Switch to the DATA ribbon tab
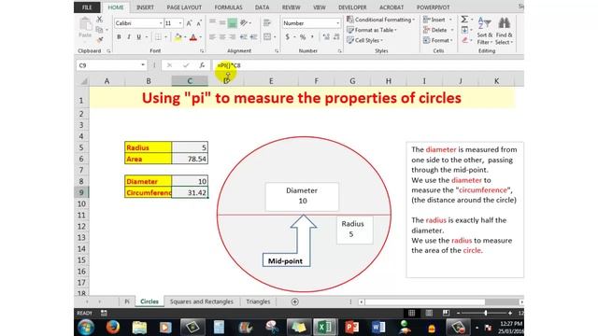 (262, 7)
